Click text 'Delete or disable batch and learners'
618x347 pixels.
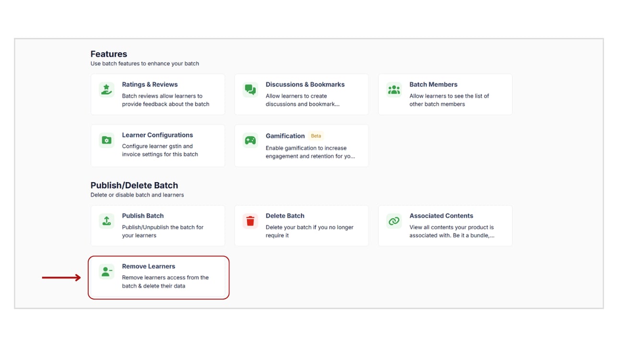(x=137, y=195)
